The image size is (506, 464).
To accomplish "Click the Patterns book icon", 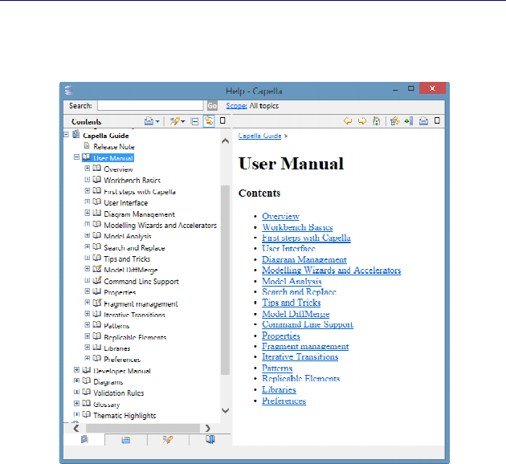I will (x=97, y=324).
